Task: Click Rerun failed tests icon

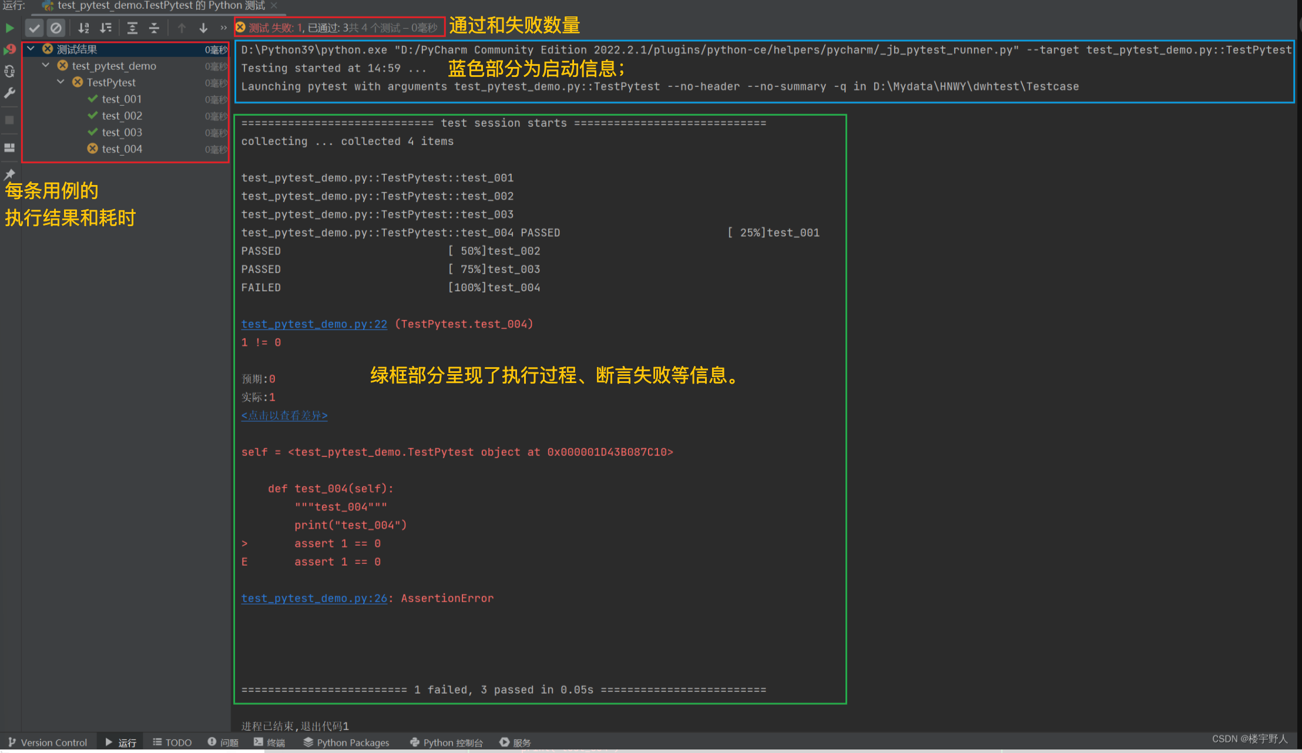Action: click(9, 49)
